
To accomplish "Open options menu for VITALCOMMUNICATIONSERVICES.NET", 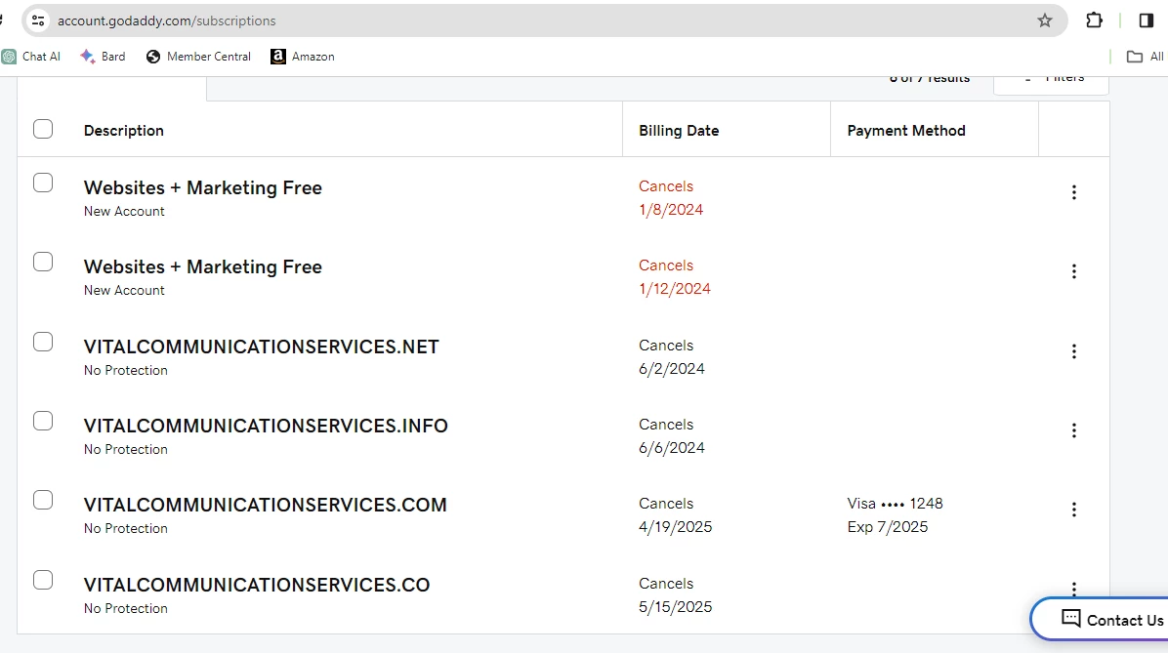I will coord(1074,351).
